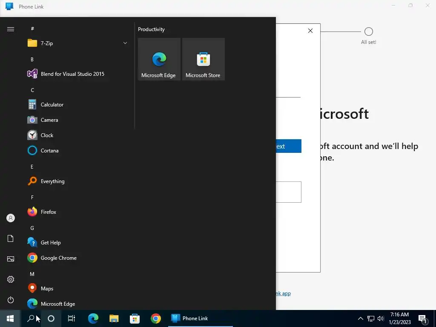This screenshot has height=327, width=436.
Task: Open Pictures from the Start sidebar
Action: pos(11,259)
